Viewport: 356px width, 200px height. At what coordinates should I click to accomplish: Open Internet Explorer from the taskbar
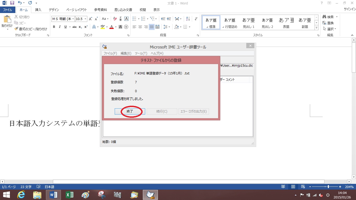pos(21,195)
